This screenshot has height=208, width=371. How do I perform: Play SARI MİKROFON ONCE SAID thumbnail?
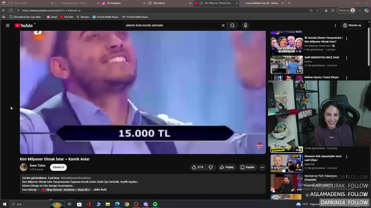(x=287, y=64)
